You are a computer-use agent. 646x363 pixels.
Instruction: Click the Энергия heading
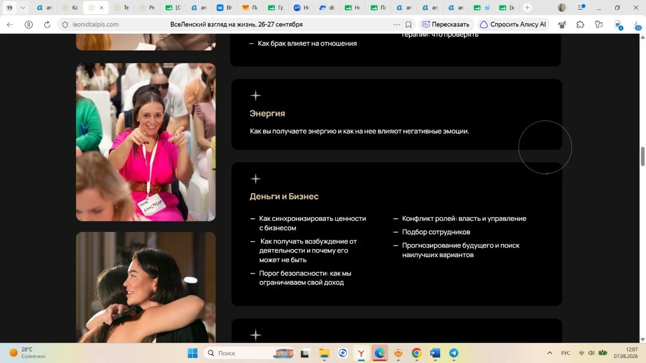click(x=267, y=113)
